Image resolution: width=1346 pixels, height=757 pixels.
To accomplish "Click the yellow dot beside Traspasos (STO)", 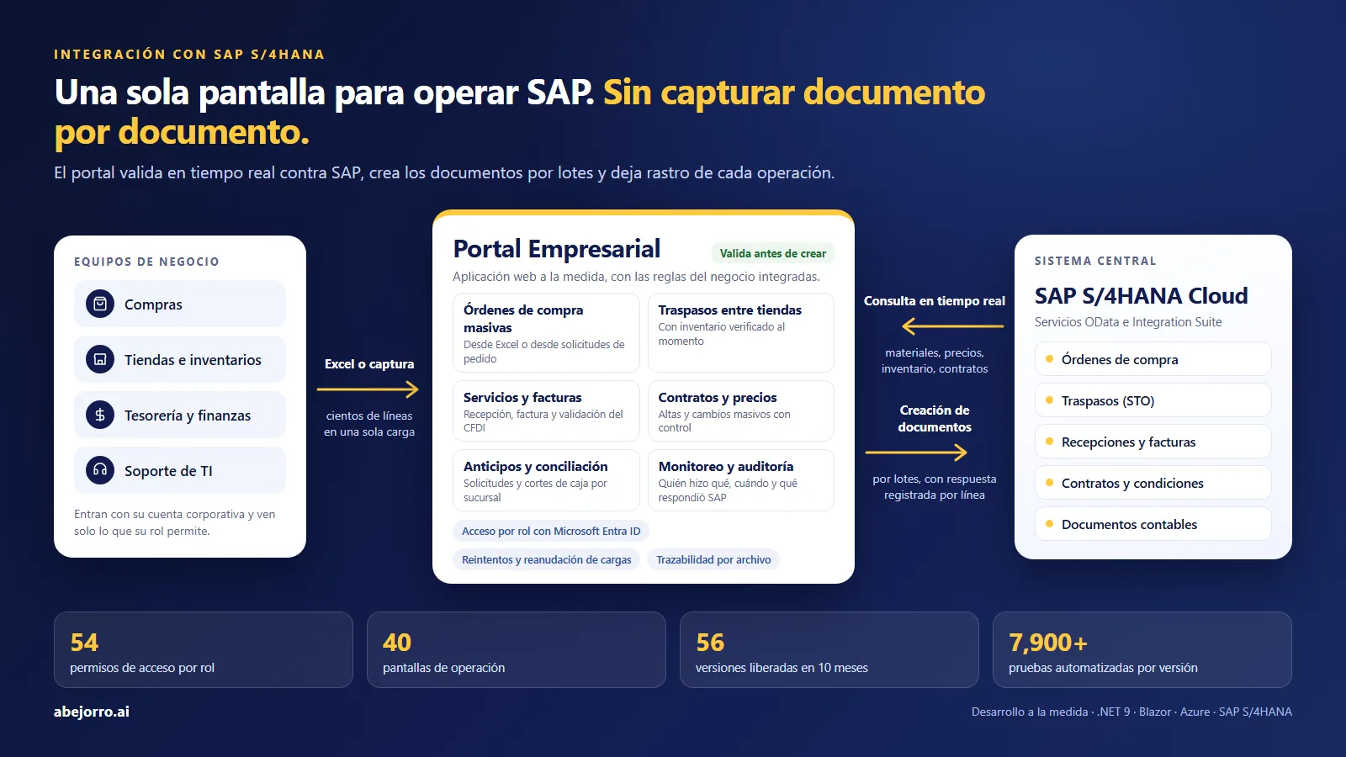I will [1049, 400].
